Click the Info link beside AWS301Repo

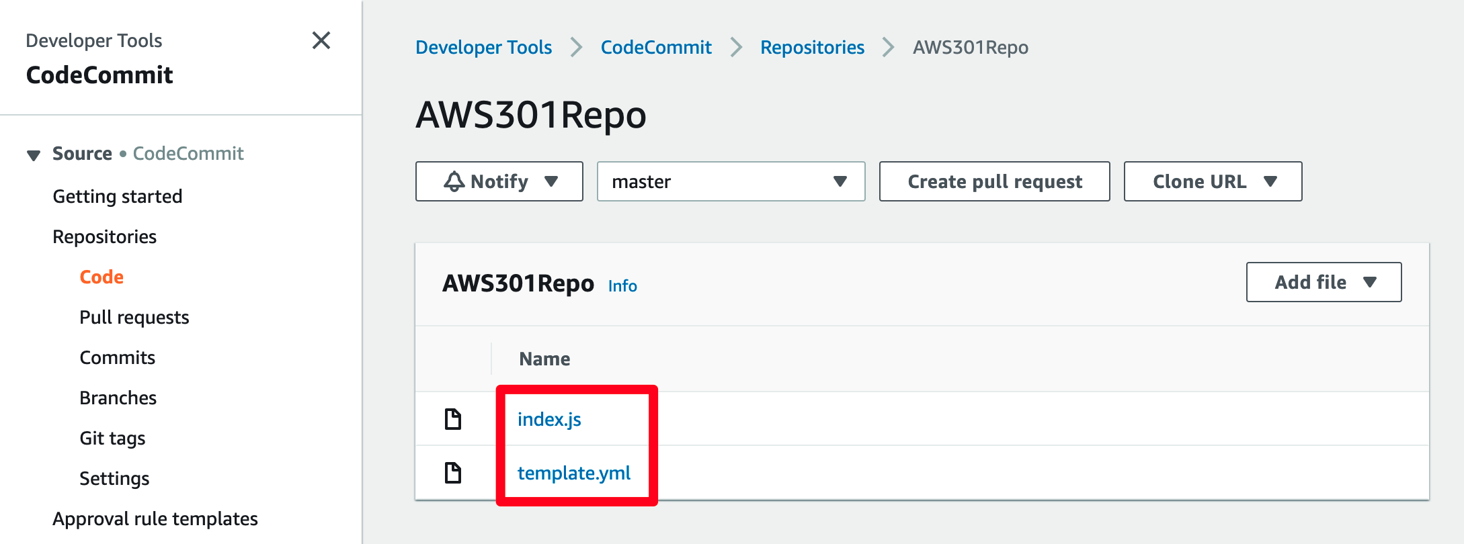[x=622, y=286]
